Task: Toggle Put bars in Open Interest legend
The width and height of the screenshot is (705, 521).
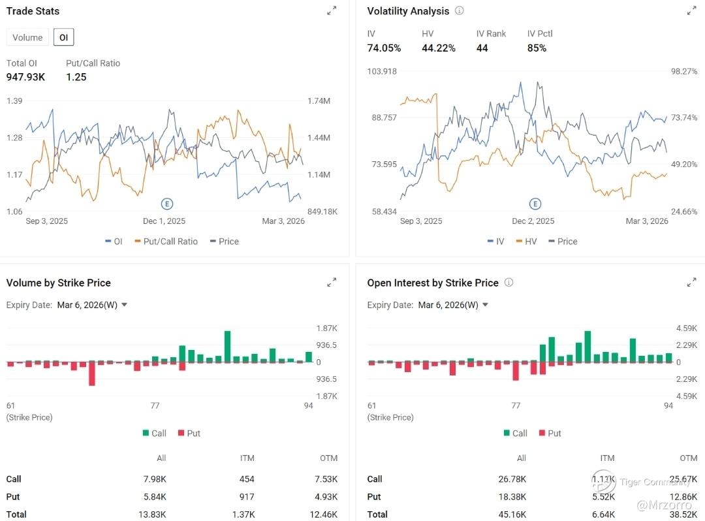Action: coord(550,433)
